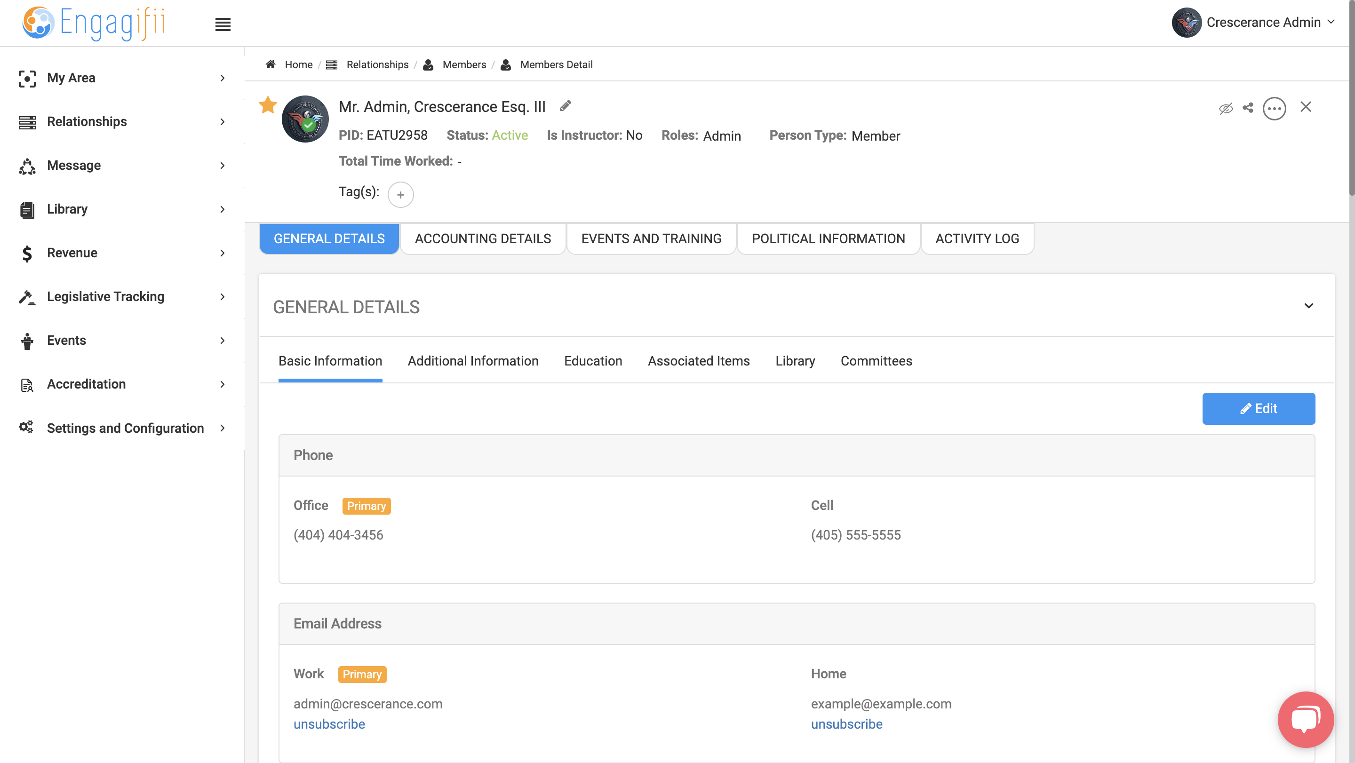The width and height of the screenshot is (1355, 763).
Task: Switch to Events and Training tab
Action: point(651,239)
